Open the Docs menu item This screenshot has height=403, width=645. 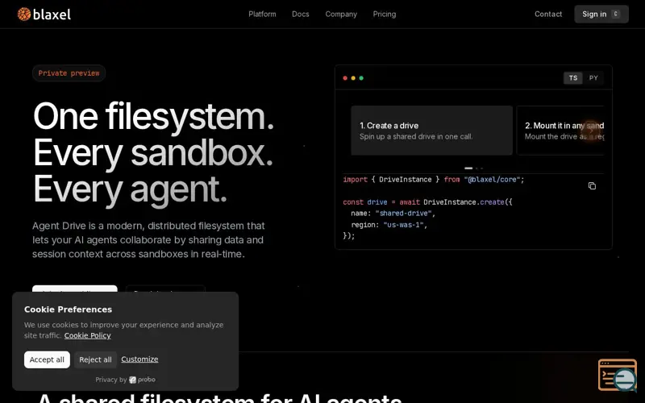(x=300, y=14)
